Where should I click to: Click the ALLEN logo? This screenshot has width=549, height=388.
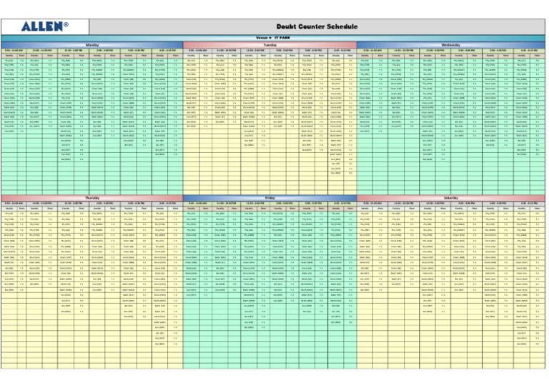[45, 26]
